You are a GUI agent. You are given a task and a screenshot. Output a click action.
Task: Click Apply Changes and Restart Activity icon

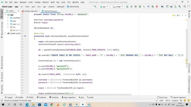131,7
